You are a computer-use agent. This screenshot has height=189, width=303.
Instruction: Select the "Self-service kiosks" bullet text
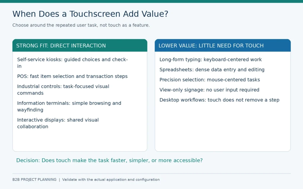coord(72,63)
